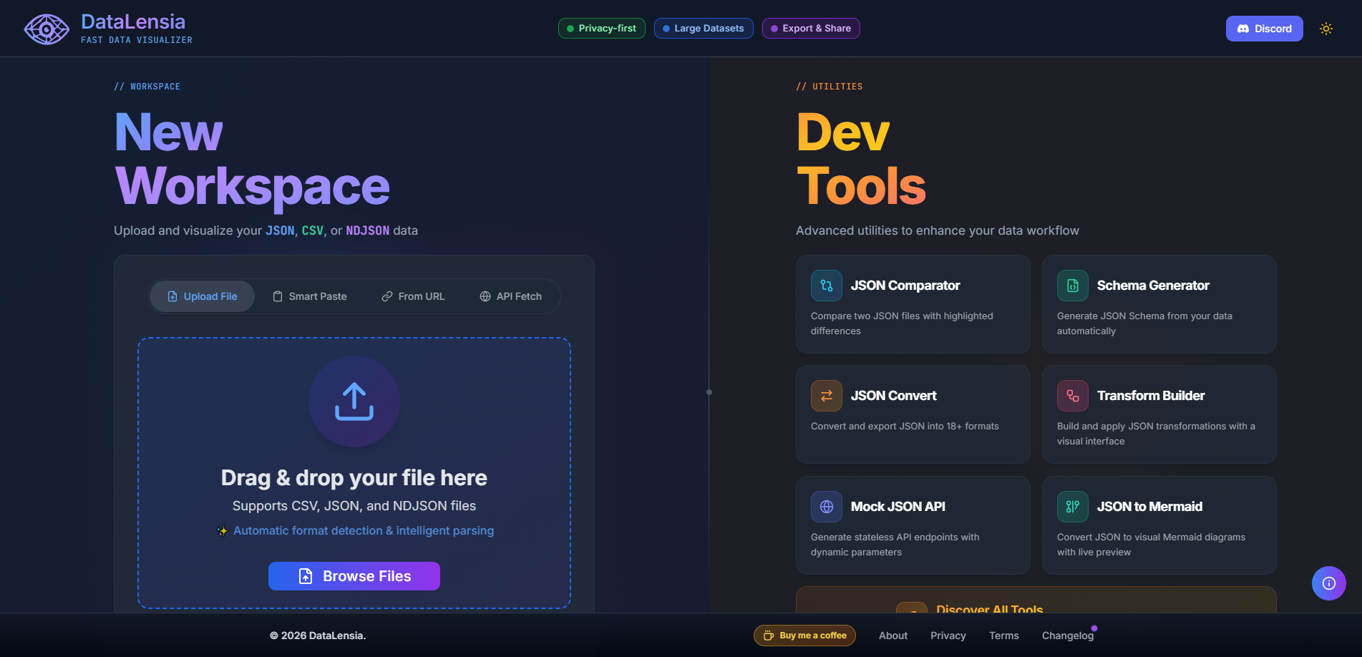Click the DataLensia brand name text

pos(133,21)
